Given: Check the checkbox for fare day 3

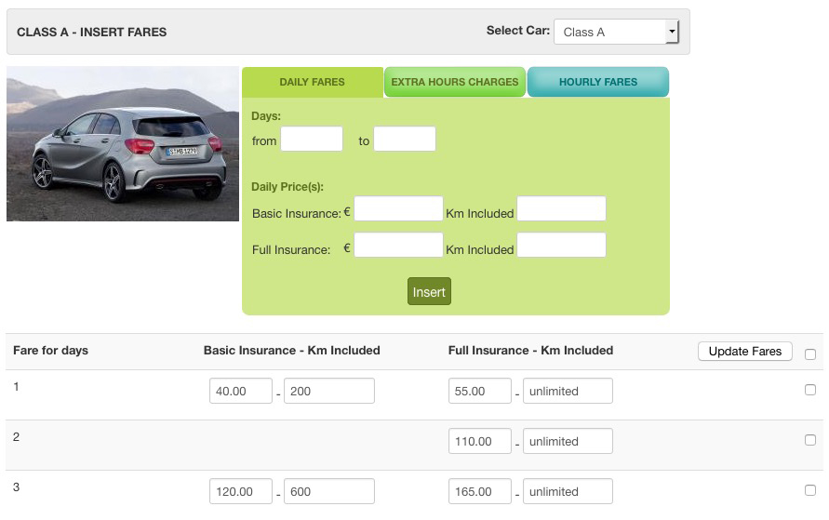Looking at the screenshot, I should click(x=810, y=490).
